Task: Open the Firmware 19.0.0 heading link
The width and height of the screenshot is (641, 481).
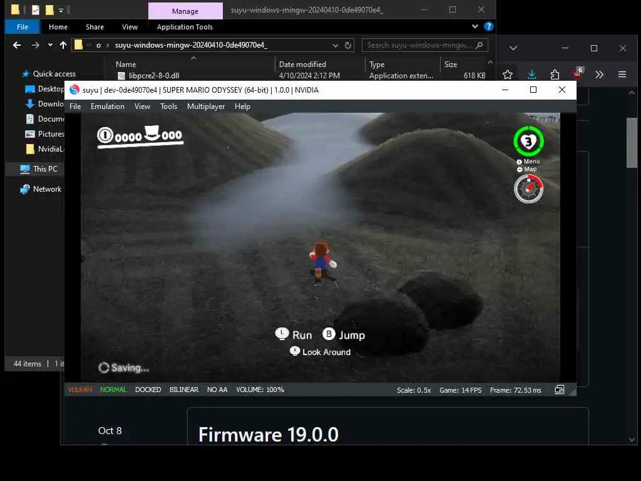Action: click(268, 435)
